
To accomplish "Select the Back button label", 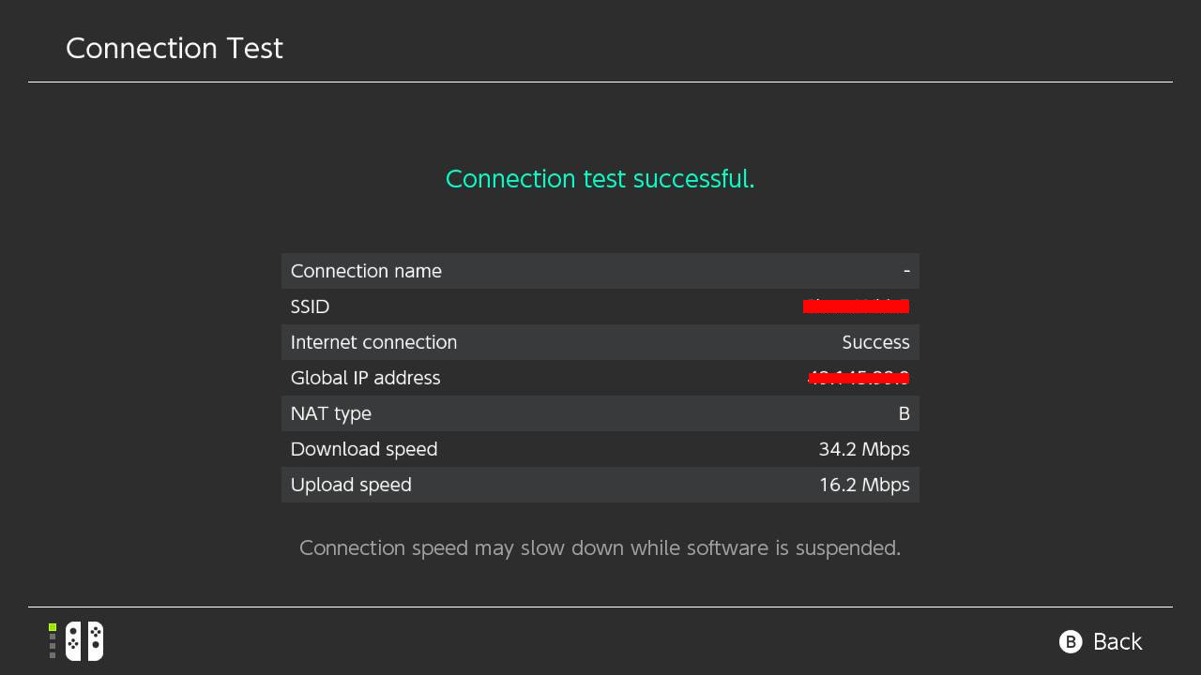I will (x=1117, y=641).
